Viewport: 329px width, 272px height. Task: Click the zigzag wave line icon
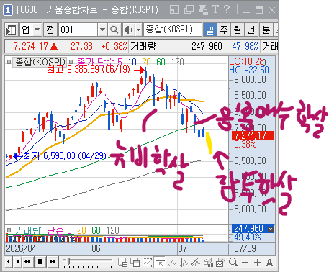coord(184,263)
